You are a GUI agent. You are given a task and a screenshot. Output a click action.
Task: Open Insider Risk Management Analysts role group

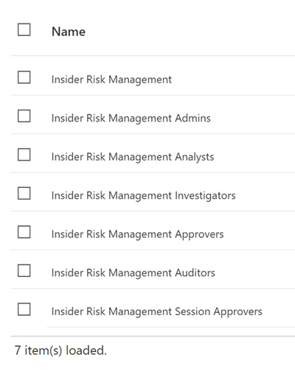point(133,157)
